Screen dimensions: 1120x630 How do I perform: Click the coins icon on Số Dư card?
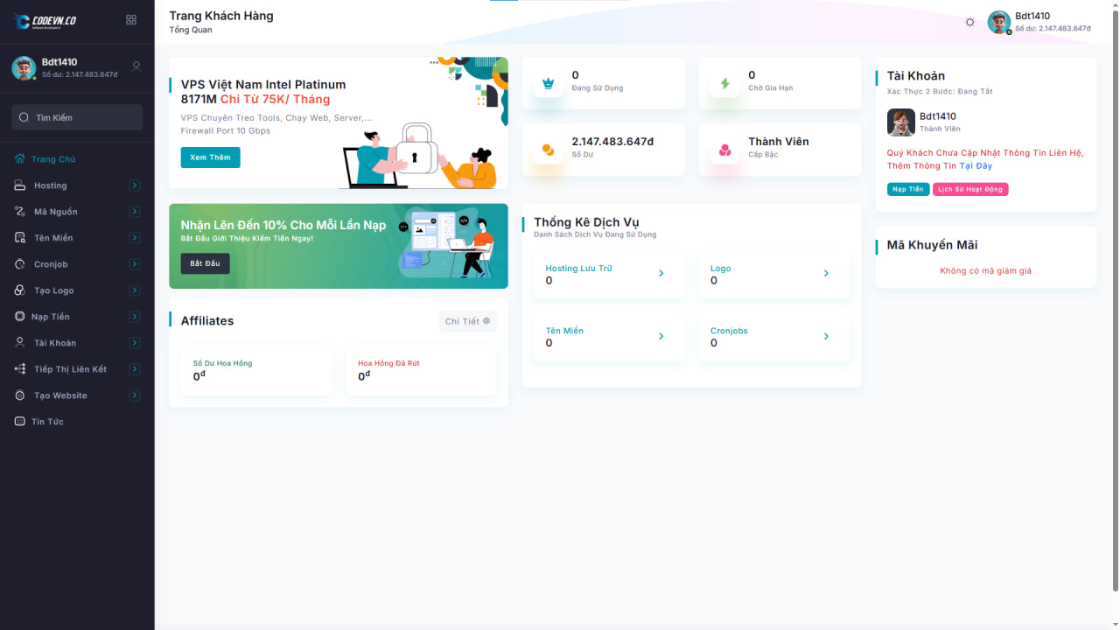click(x=549, y=150)
